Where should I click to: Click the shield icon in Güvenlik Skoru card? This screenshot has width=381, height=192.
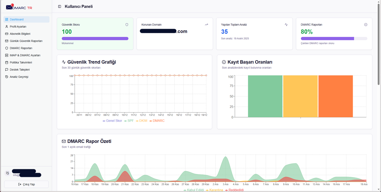[127, 25]
